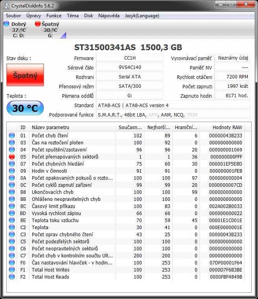Image resolution: width=258 pixels, height=299 pixels.
Task: Click the Neznámý údaj buffer size field
Action: click(x=232, y=58)
